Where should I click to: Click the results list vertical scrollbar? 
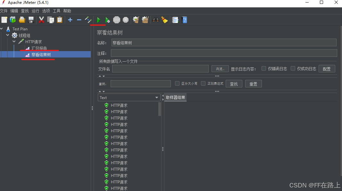click(160, 109)
